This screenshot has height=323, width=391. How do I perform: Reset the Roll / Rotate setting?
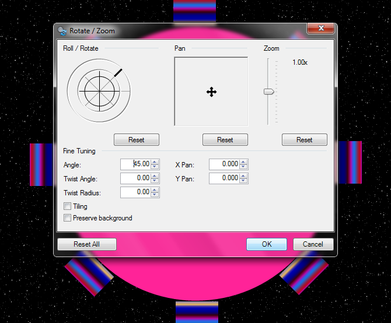(x=137, y=140)
